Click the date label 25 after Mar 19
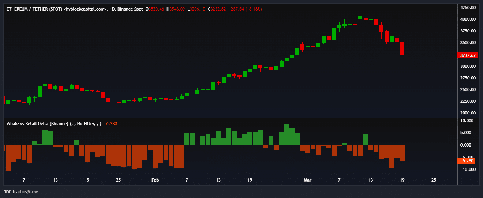Image resolution: width=483 pixels, height=198 pixels. coord(434,180)
